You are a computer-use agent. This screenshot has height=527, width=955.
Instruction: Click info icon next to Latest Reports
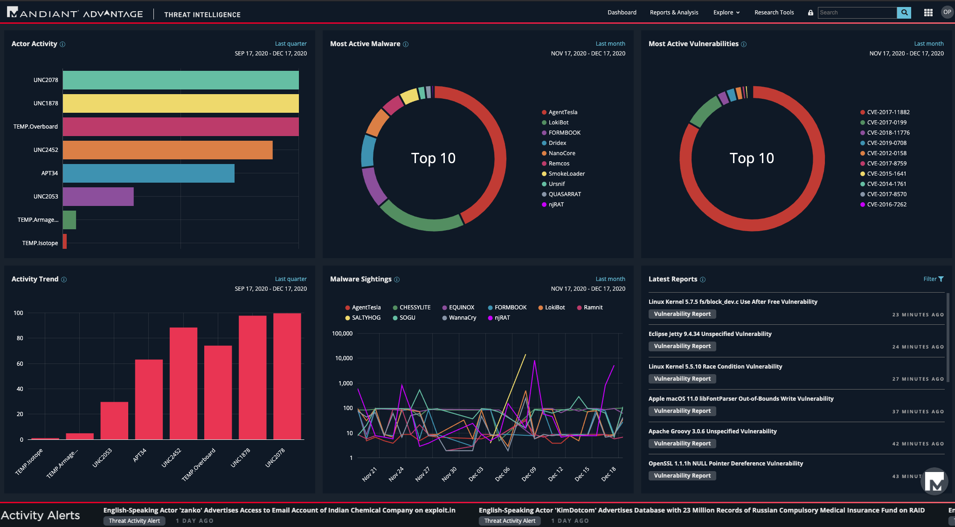coord(703,280)
